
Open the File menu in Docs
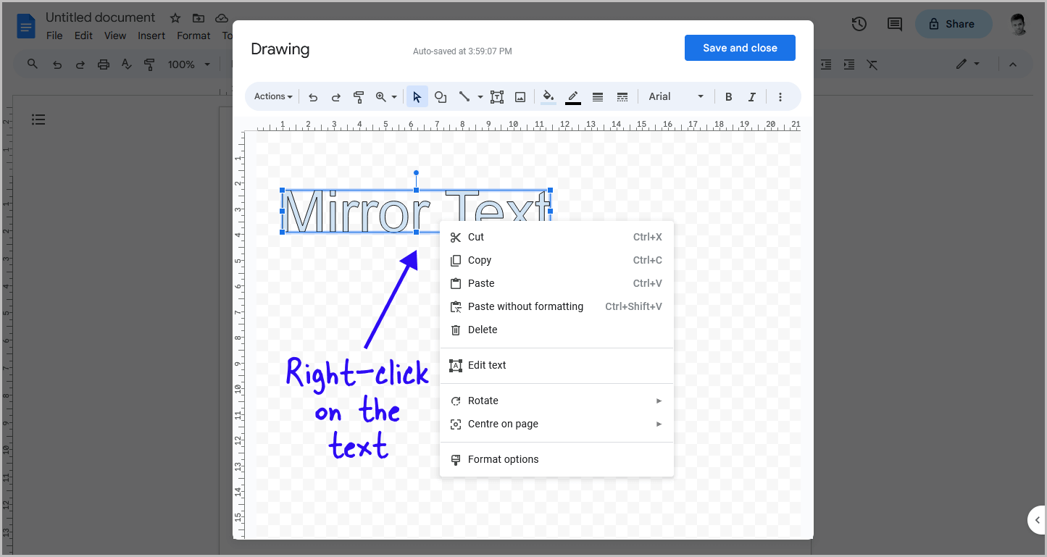[54, 35]
